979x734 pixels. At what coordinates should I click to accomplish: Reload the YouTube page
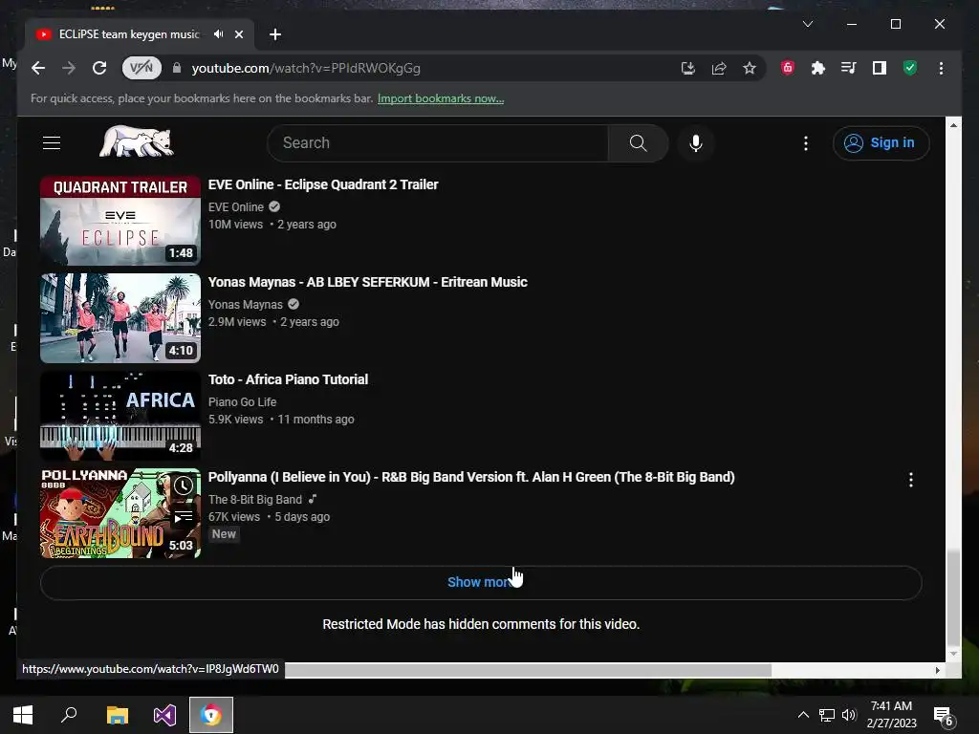point(99,68)
